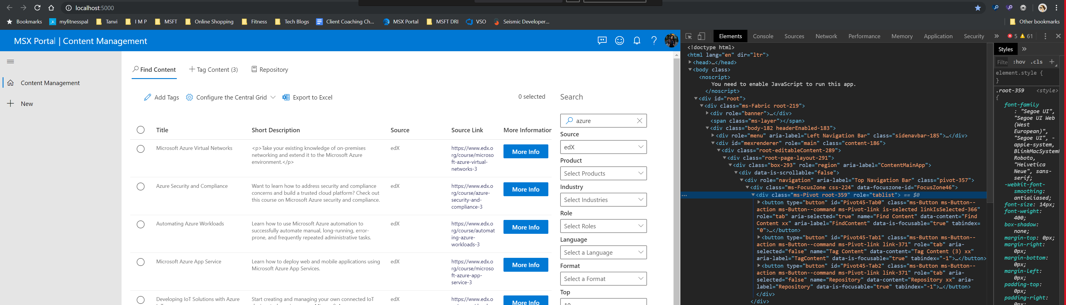Open the Source dropdown showing edX
The image size is (1066, 305).
coord(603,147)
